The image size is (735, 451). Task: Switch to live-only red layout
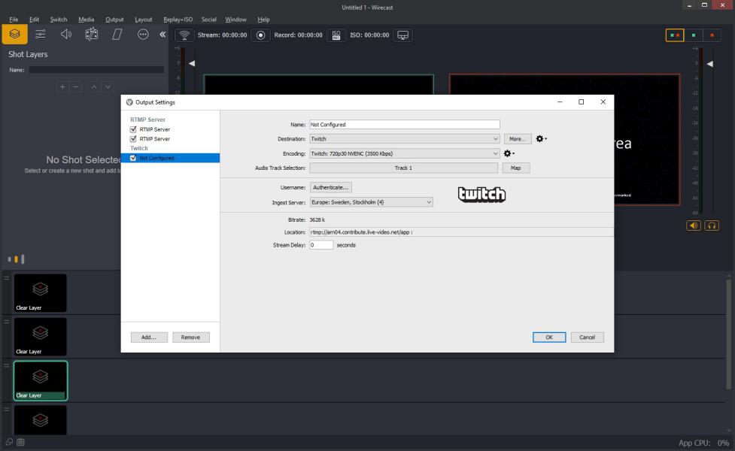[712, 35]
